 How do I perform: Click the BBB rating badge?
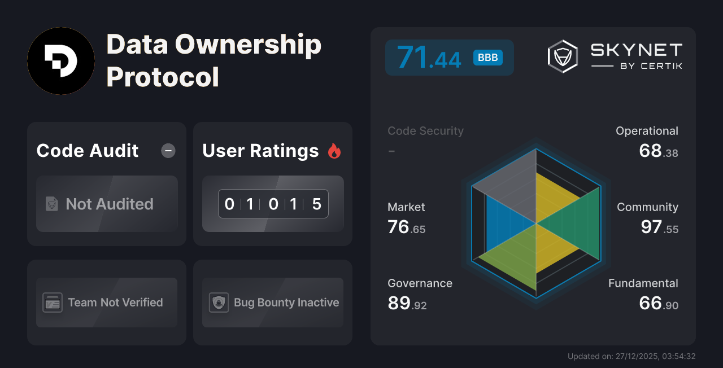click(x=487, y=57)
